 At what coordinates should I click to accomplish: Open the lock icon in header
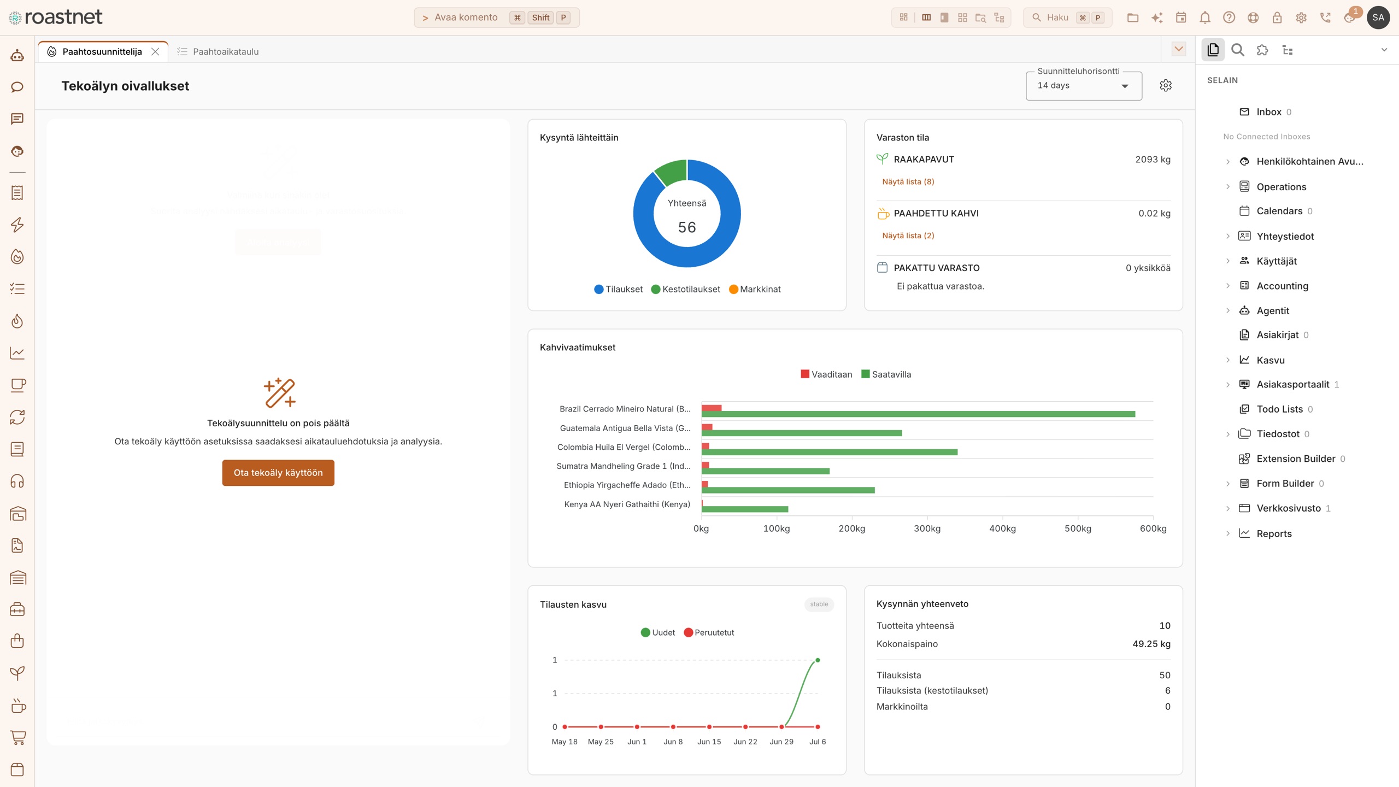tap(1277, 17)
